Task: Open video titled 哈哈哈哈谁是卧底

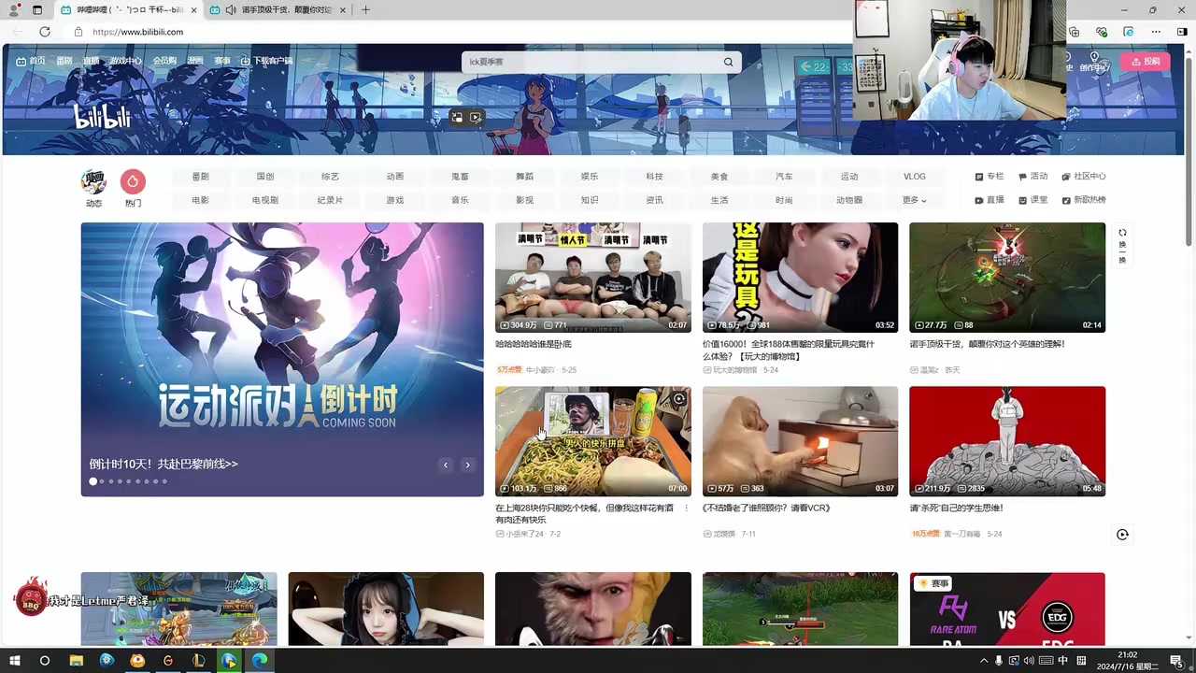Action: [534, 345]
